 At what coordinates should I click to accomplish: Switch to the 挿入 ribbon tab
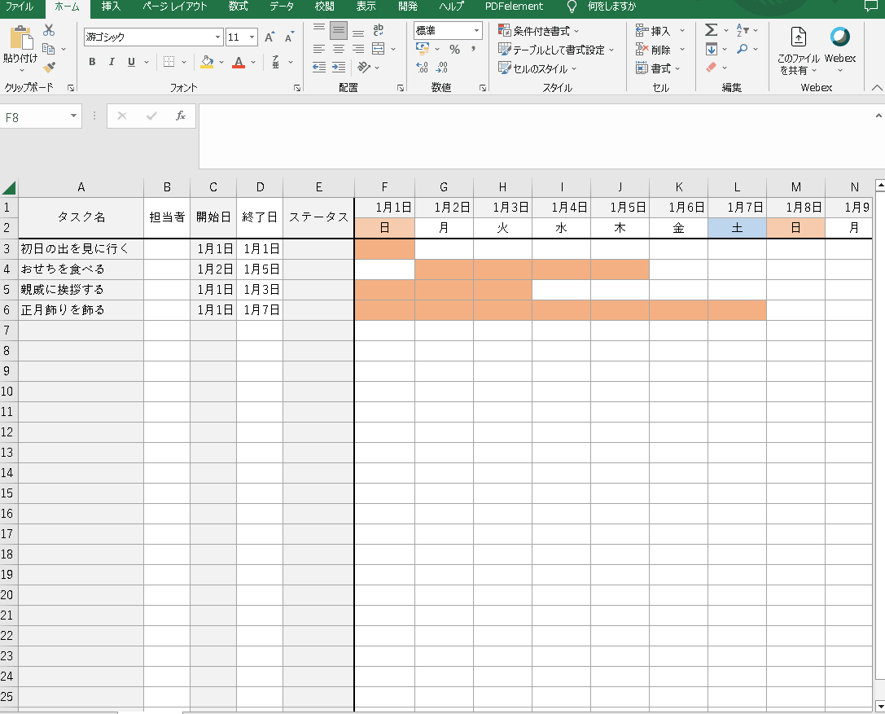111,7
